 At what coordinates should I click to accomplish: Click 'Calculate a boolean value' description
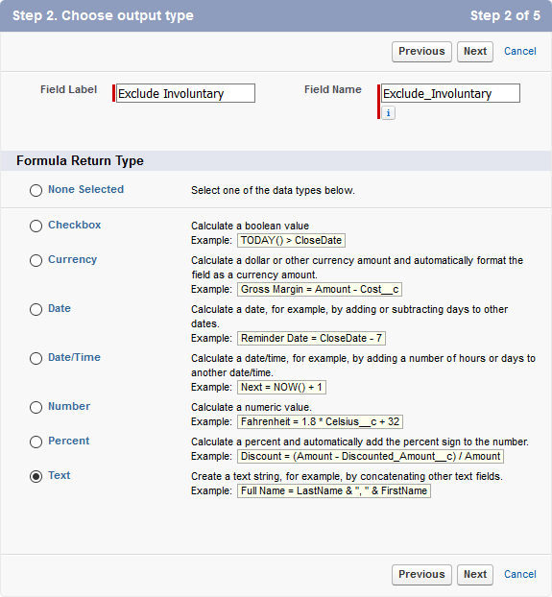click(250, 227)
